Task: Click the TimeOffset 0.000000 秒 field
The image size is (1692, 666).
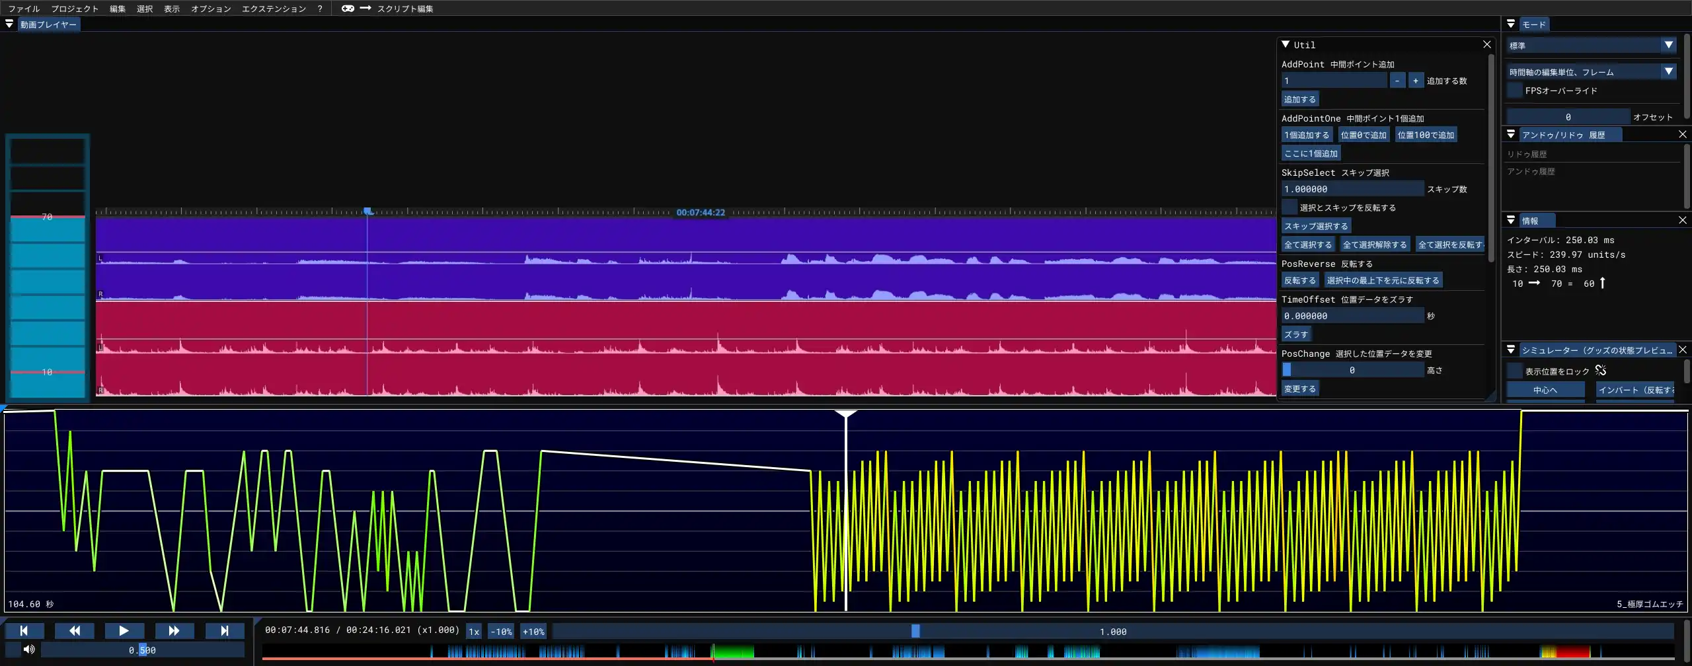Action: (1352, 316)
